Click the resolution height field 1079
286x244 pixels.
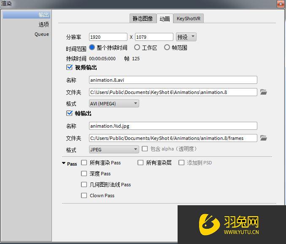coord(154,37)
